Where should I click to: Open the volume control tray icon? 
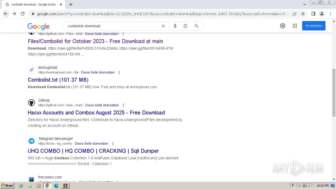pyautogui.click(x=298, y=186)
